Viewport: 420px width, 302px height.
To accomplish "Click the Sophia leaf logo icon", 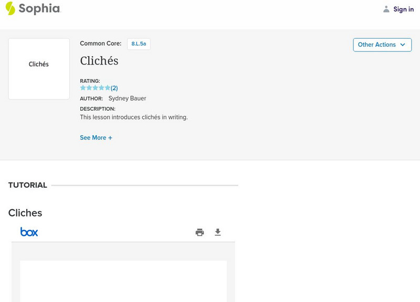I will click(10, 8).
